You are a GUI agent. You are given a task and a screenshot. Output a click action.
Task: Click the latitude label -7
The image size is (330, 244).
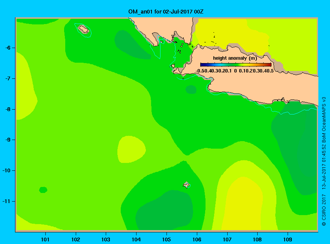click(8, 78)
